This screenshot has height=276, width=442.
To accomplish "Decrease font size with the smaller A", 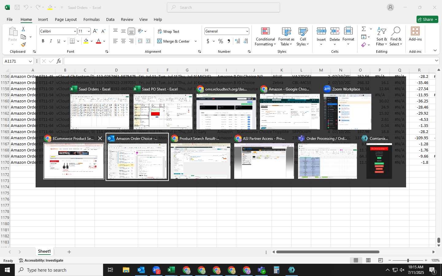I will [103, 31].
